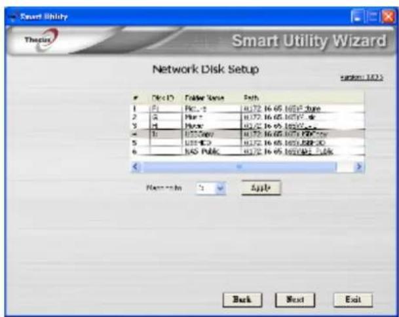Exit the Smart Utility Wizard
This screenshot has width=399, height=317.
[353, 300]
